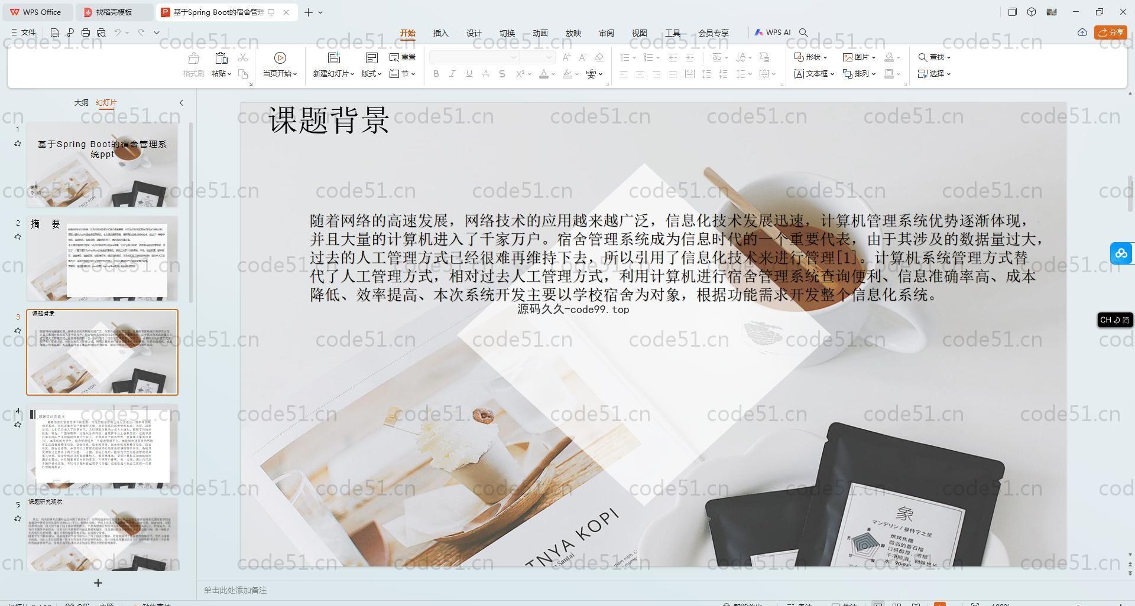Click the cube icon in title bar
The width and height of the screenshot is (1135, 606).
click(x=1032, y=12)
